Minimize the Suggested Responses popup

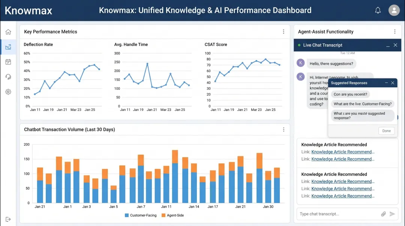tap(386, 83)
